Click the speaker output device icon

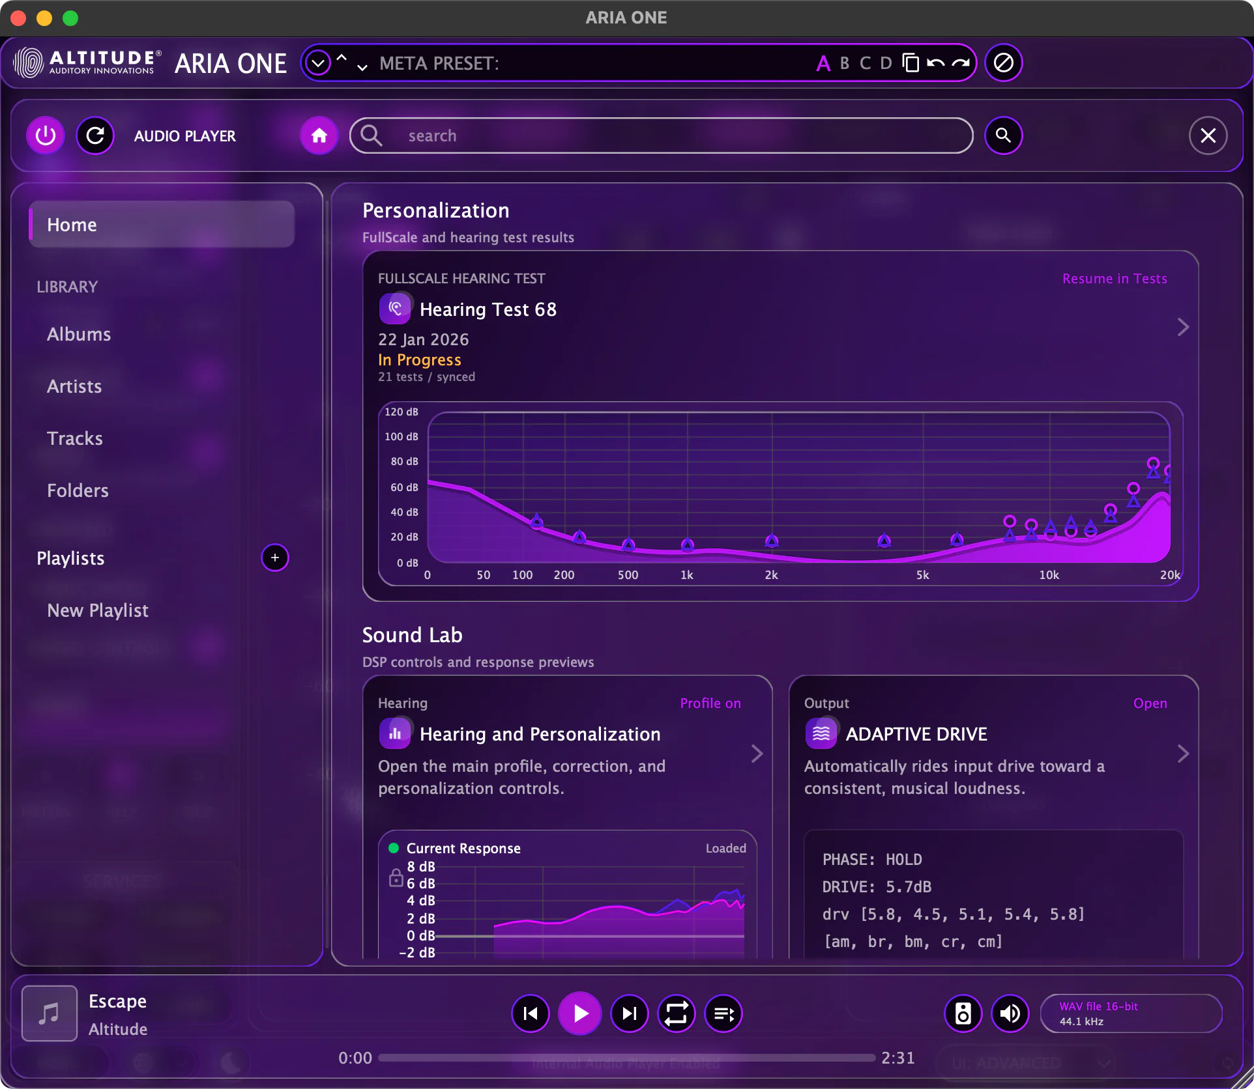tap(963, 1013)
